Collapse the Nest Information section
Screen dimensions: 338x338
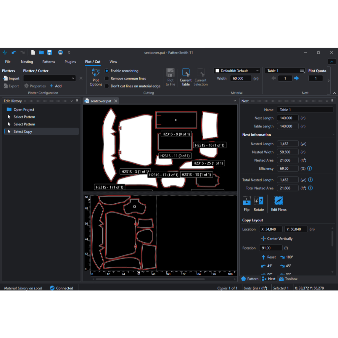pyautogui.click(x=333, y=135)
